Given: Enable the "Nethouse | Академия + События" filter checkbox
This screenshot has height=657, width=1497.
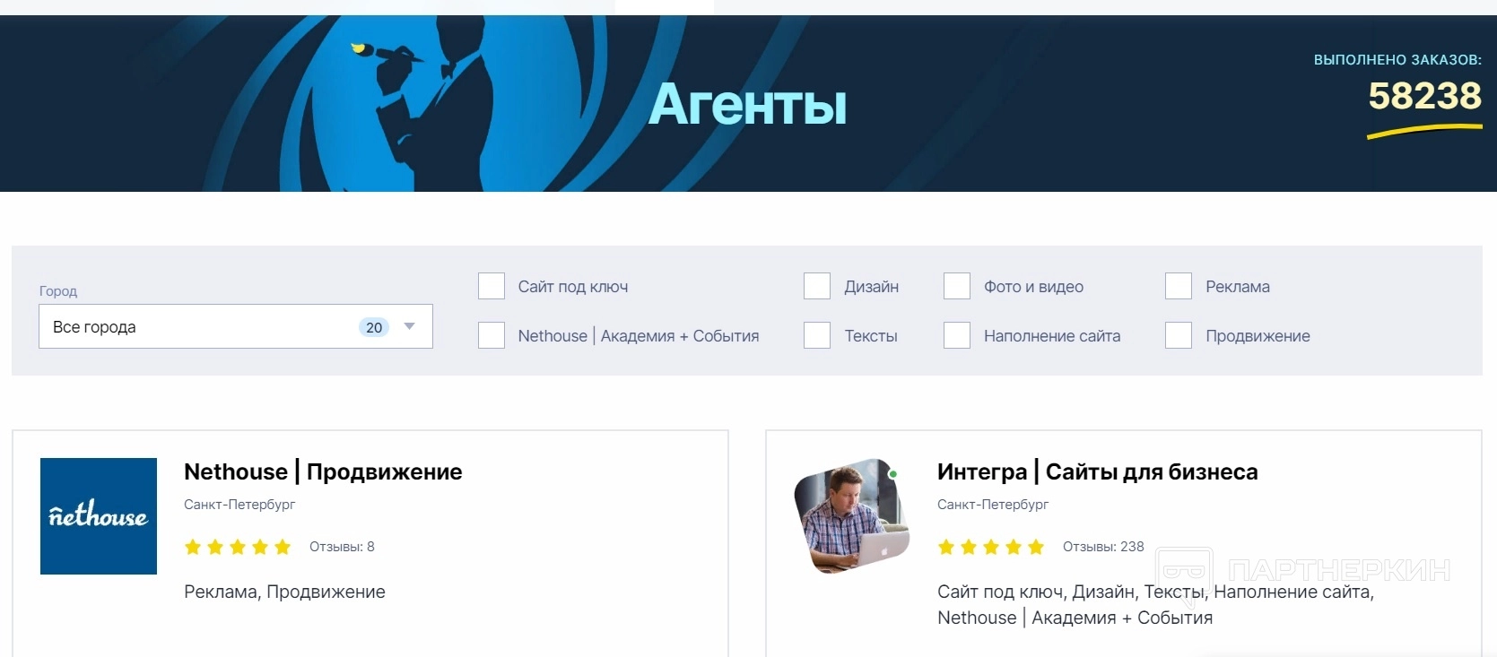Looking at the screenshot, I should 492,335.
